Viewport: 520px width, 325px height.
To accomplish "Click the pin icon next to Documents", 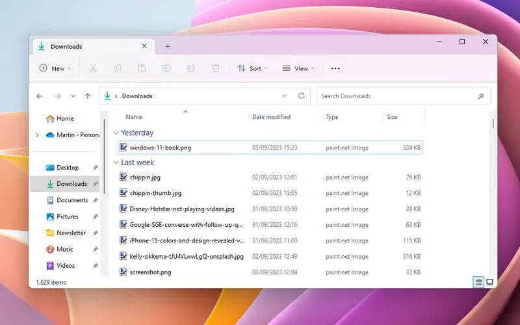I will point(95,200).
